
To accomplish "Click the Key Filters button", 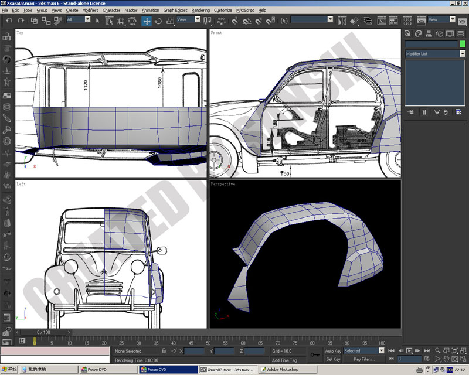I will [364, 359].
